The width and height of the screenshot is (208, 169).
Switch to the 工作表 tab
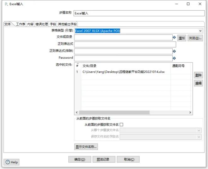pyautogui.click(x=20, y=24)
